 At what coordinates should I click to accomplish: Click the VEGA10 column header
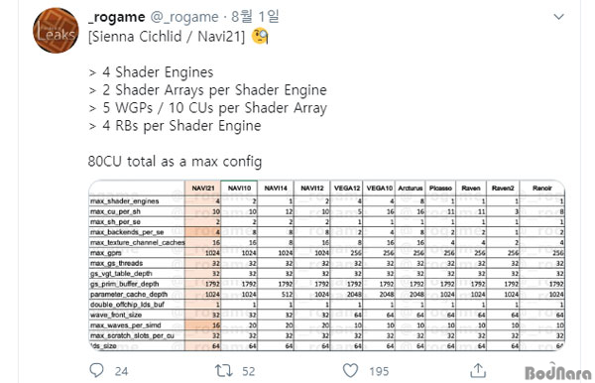379,189
